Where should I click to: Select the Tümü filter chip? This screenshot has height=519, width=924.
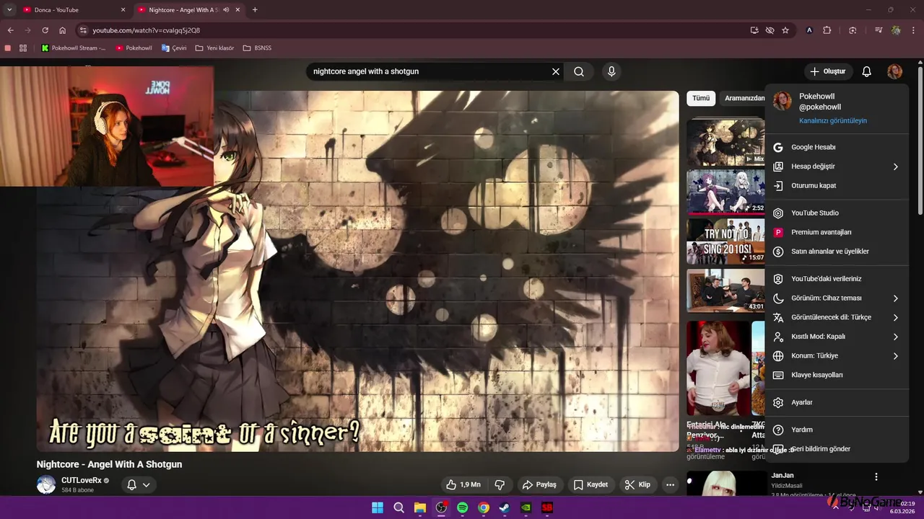[x=701, y=98]
